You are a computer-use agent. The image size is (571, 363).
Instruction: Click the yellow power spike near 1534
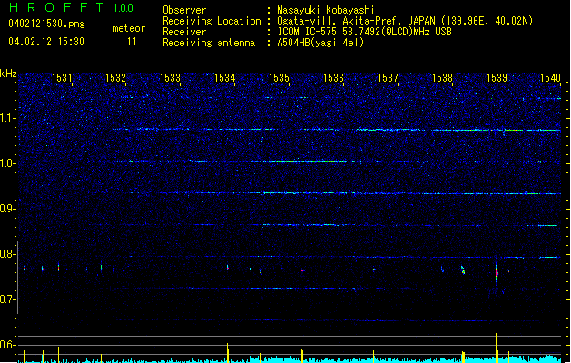coord(228,352)
